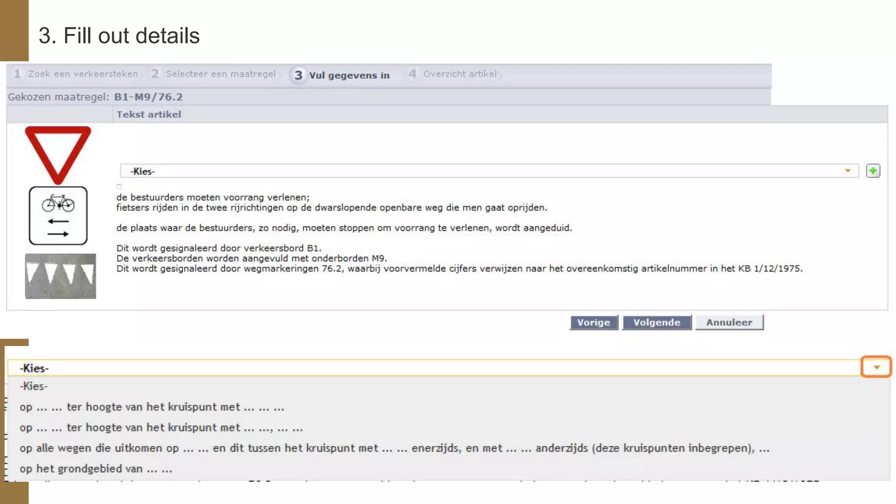Screen dimensions: 896x504
Task: Select 'op het grondgebied van' option
Action: click(x=96, y=469)
